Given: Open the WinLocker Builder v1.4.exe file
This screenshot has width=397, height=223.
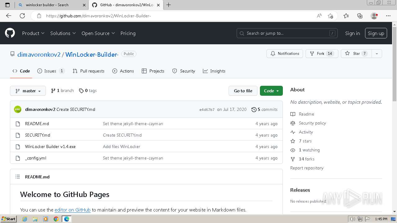Looking at the screenshot, I should [50, 146].
